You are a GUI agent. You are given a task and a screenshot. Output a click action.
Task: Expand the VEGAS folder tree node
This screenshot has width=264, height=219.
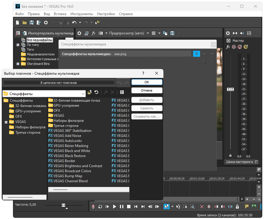(6, 122)
